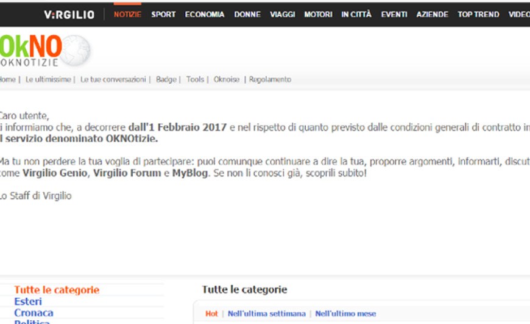Image resolution: width=530 pixels, height=324 pixels.
Task: Click the Virgilio brand logo
Action: 69,14
